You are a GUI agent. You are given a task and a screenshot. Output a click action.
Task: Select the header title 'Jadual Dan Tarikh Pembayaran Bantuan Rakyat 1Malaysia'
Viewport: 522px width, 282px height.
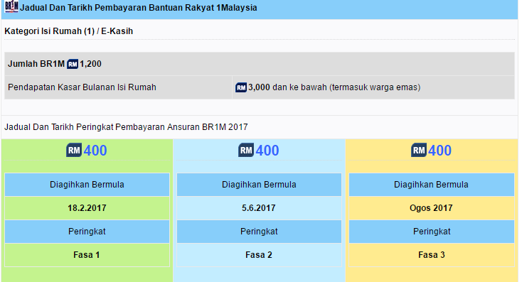point(139,8)
